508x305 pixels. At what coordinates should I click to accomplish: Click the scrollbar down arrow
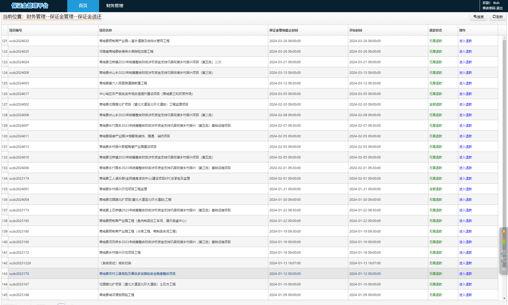click(x=504, y=298)
